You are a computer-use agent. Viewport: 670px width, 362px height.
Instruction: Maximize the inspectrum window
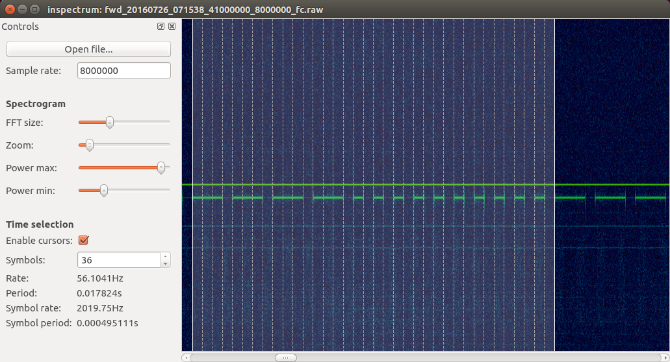click(36, 9)
